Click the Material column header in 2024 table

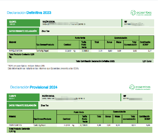point(12,116)
